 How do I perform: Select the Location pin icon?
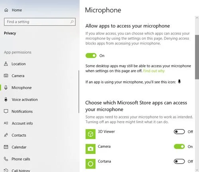click(6, 64)
